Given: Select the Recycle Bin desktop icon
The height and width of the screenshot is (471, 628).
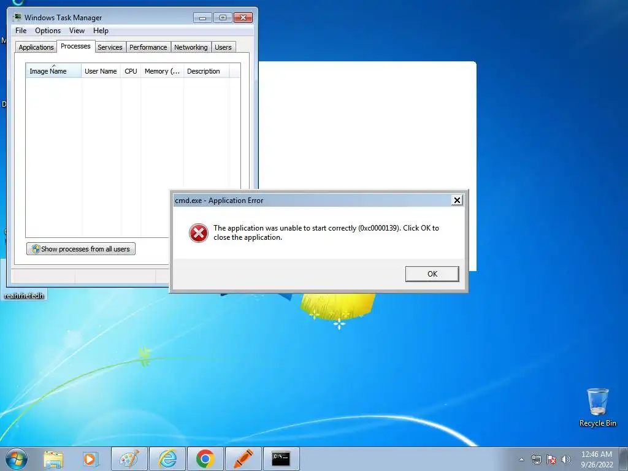Looking at the screenshot, I should point(597,407).
